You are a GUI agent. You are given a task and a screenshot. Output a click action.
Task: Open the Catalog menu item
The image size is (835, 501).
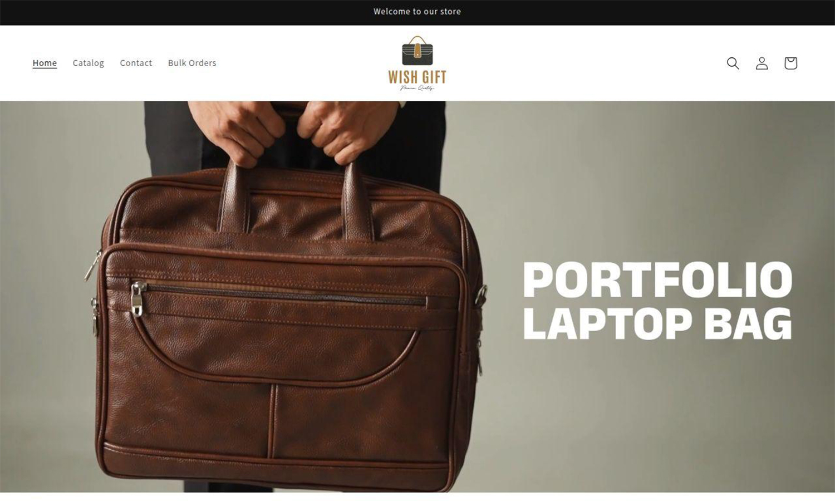pos(88,63)
